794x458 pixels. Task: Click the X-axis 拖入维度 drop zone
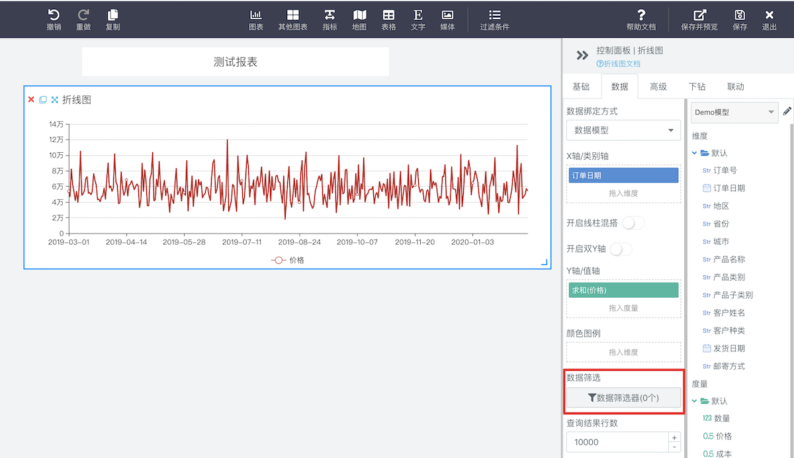[623, 193]
